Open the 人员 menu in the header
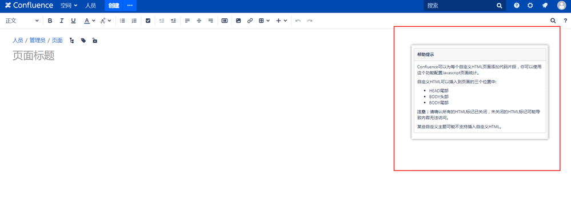The width and height of the screenshot is (571, 206). click(90, 6)
